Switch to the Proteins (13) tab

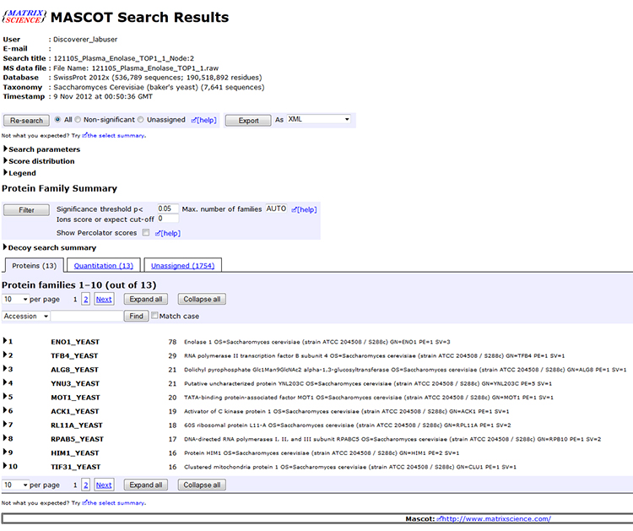pos(35,265)
